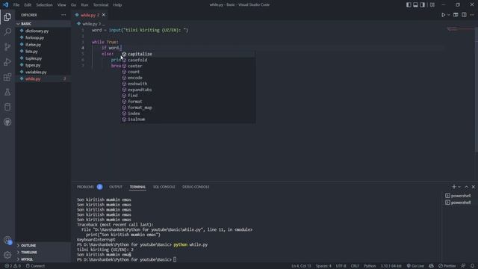478x269 pixels.
Task: Open notifications bell in status bar
Action: pyautogui.click(x=472, y=266)
